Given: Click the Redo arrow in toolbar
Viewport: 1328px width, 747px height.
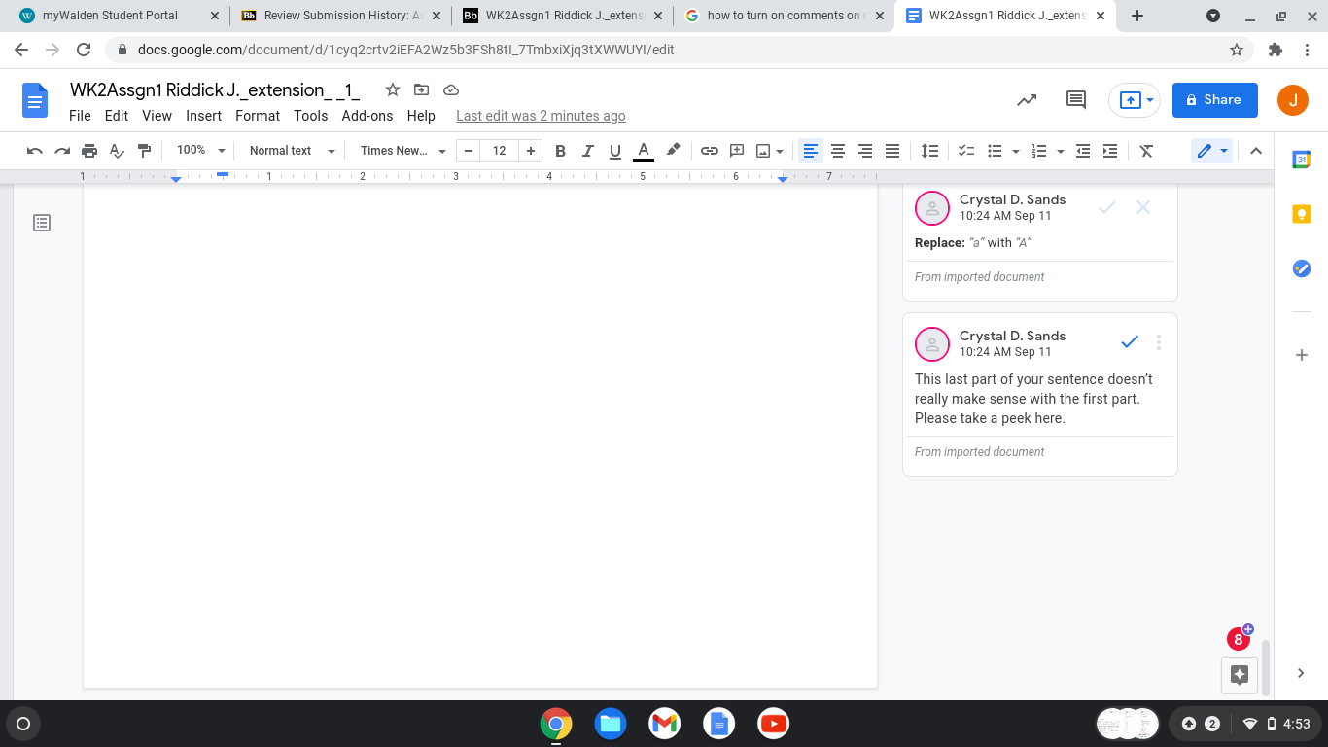Looking at the screenshot, I should tap(62, 151).
